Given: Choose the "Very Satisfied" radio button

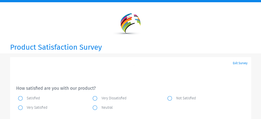Looking at the screenshot, I should click(x=20, y=108).
